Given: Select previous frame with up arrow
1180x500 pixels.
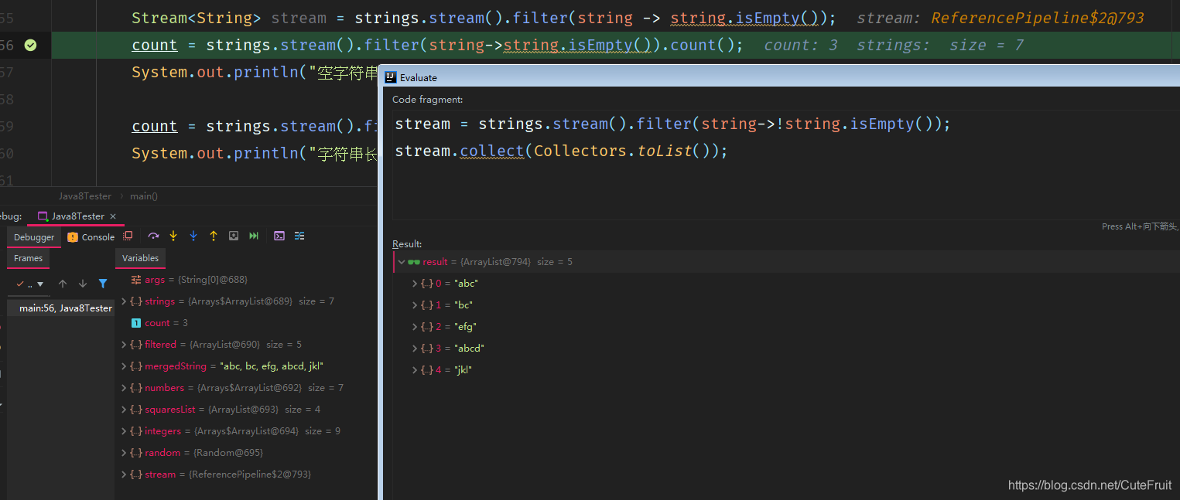Looking at the screenshot, I should pos(63,284).
